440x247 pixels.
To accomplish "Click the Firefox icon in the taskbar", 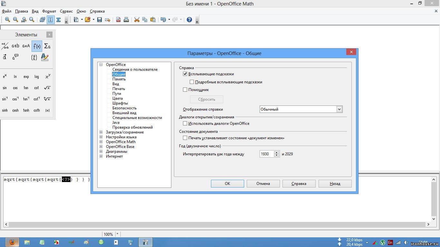I will point(12,242).
